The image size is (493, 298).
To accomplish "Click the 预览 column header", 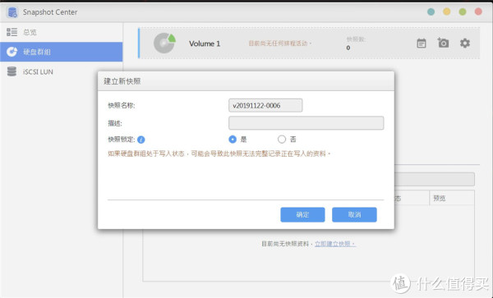I will [x=440, y=199].
